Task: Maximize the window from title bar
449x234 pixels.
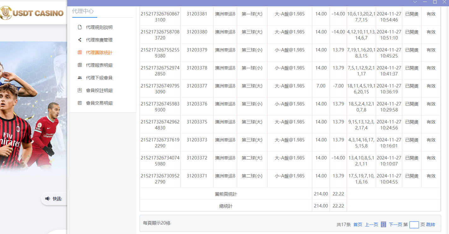Action: [435, 2]
